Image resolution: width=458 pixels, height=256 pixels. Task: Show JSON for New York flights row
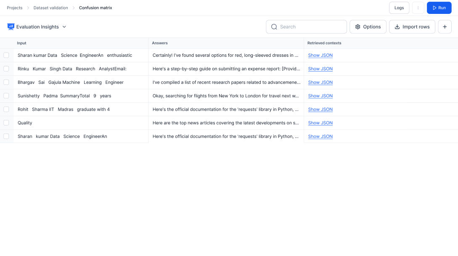click(320, 96)
